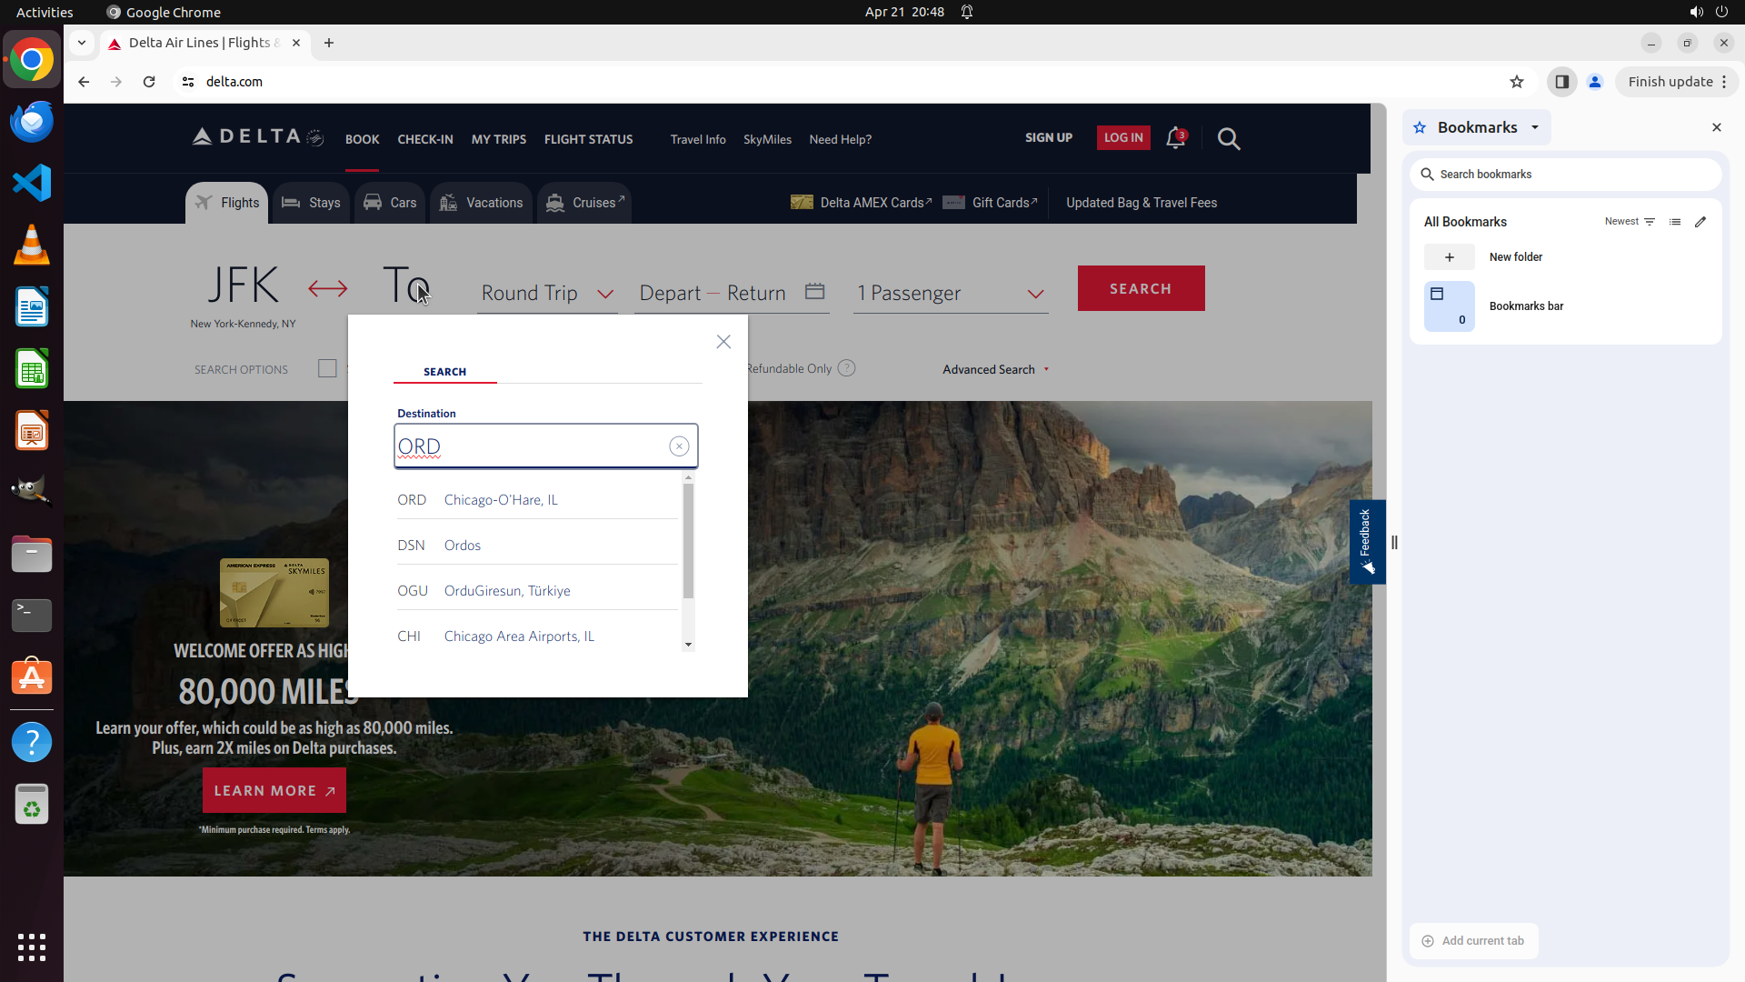This screenshot has height=982, width=1745.
Task: Click the calendar icon for dates
Action: [x=814, y=292]
